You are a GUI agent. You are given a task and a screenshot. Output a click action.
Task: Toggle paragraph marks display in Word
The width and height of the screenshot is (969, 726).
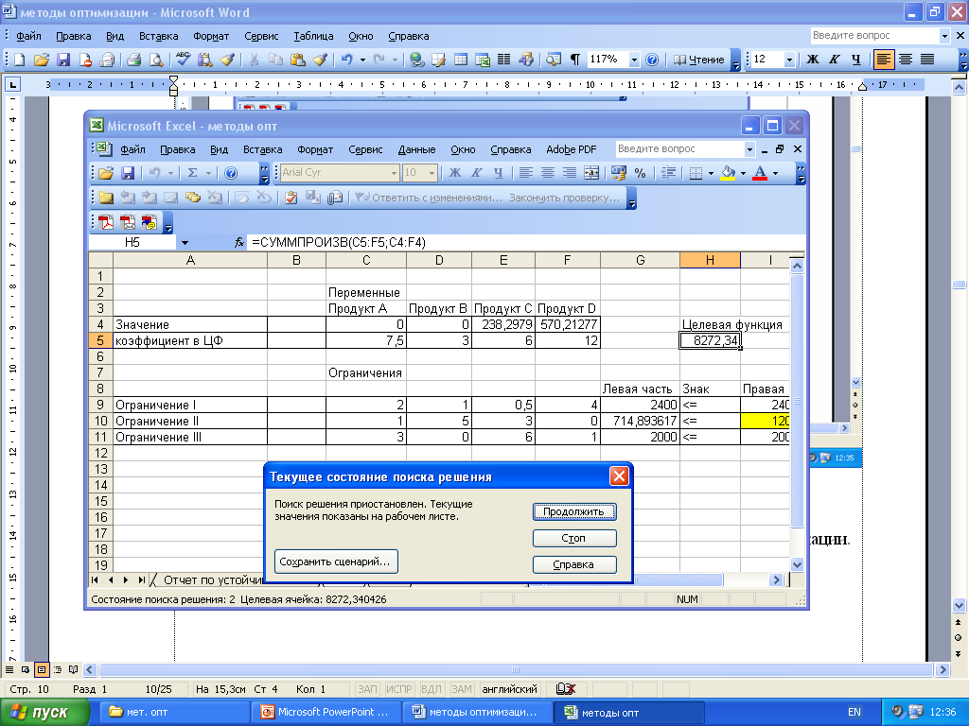pyautogui.click(x=574, y=60)
